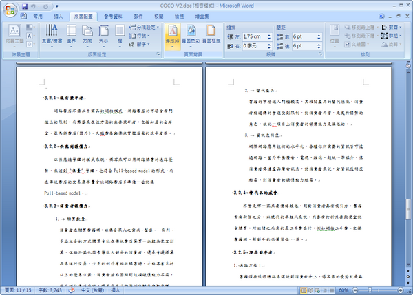Open the 參考資料 (References) tab

113,17
